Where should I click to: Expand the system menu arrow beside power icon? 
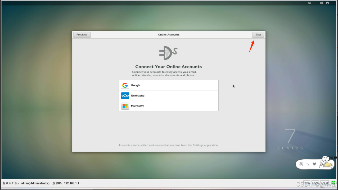pyautogui.click(x=332, y=3)
